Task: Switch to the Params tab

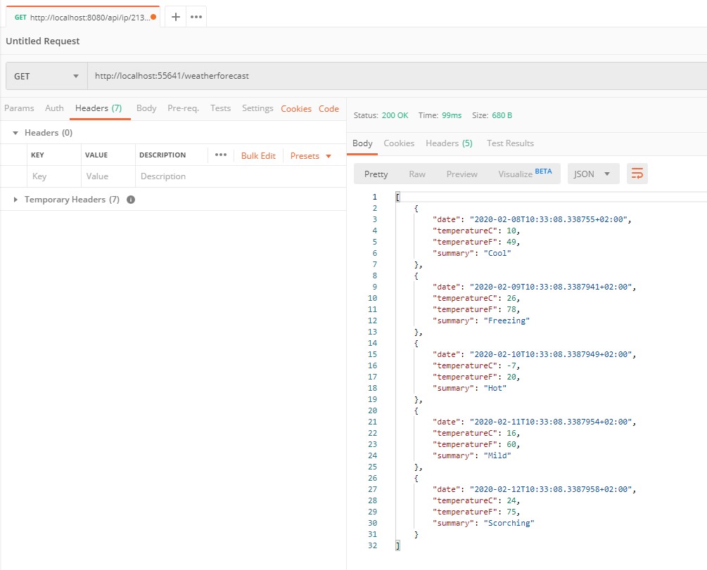Action: click(19, 108)
